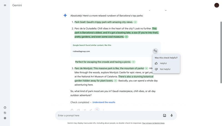Rate the response with thumbs up icon

pos(72,110)
